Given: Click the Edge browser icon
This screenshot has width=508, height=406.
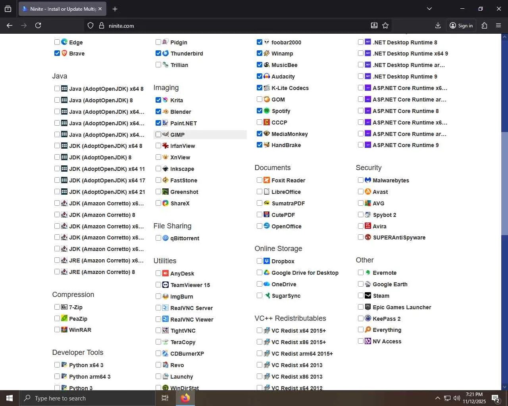Looking at the screenshot, I should (x=64, y=42).
